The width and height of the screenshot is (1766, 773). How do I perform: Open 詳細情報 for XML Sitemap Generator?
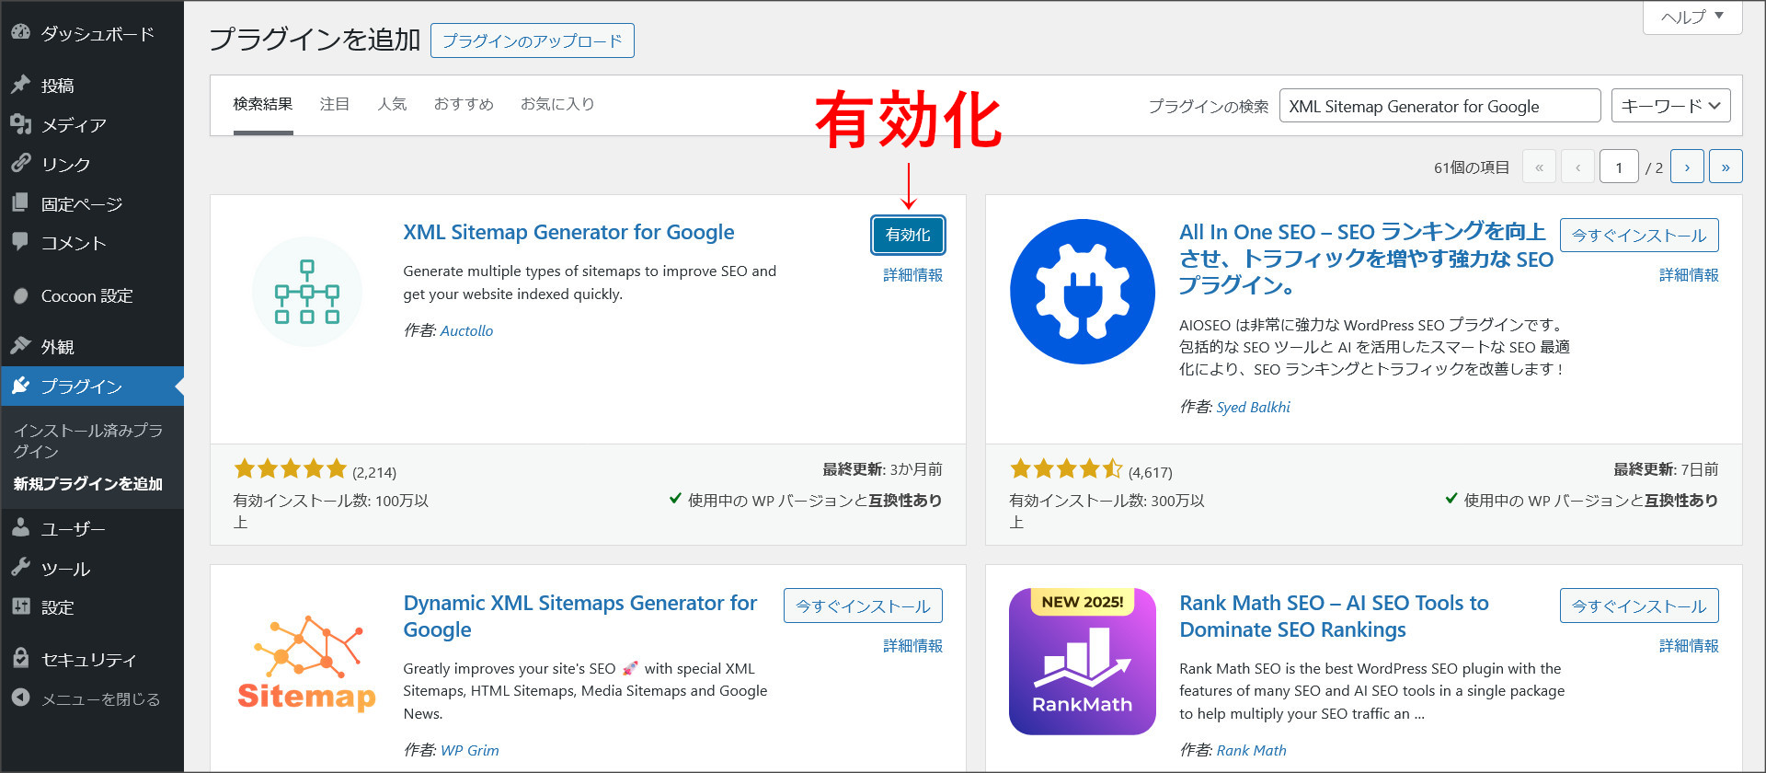[x=912, y=274]
